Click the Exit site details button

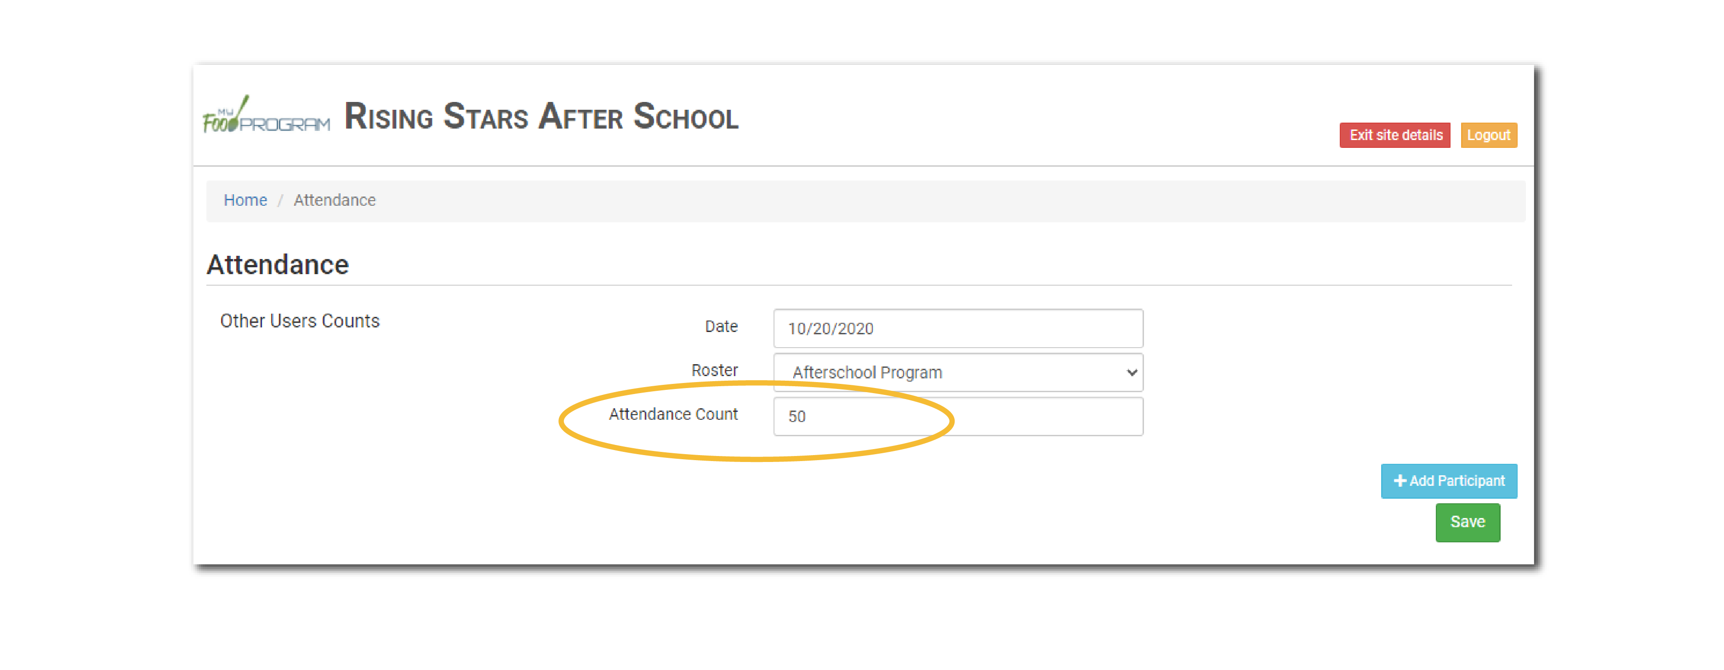pyautogui.click(x=1395, y=134)
